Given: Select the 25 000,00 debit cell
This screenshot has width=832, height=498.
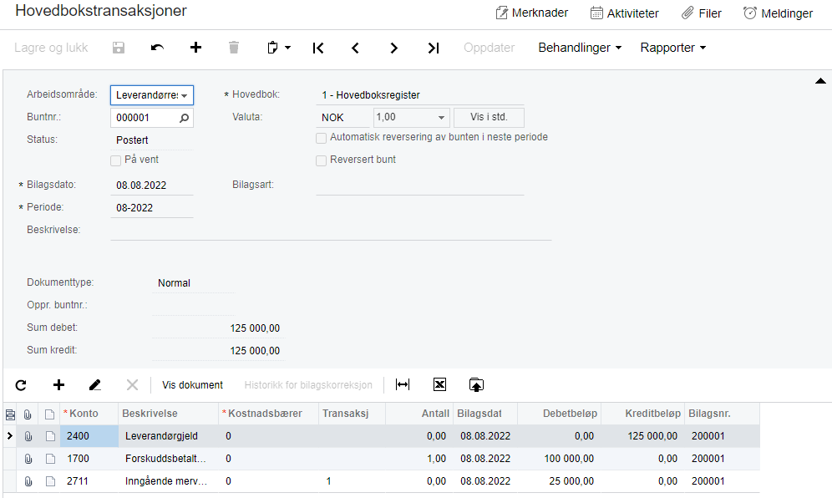Looking at the screenshot, I should tap(560, 481).
